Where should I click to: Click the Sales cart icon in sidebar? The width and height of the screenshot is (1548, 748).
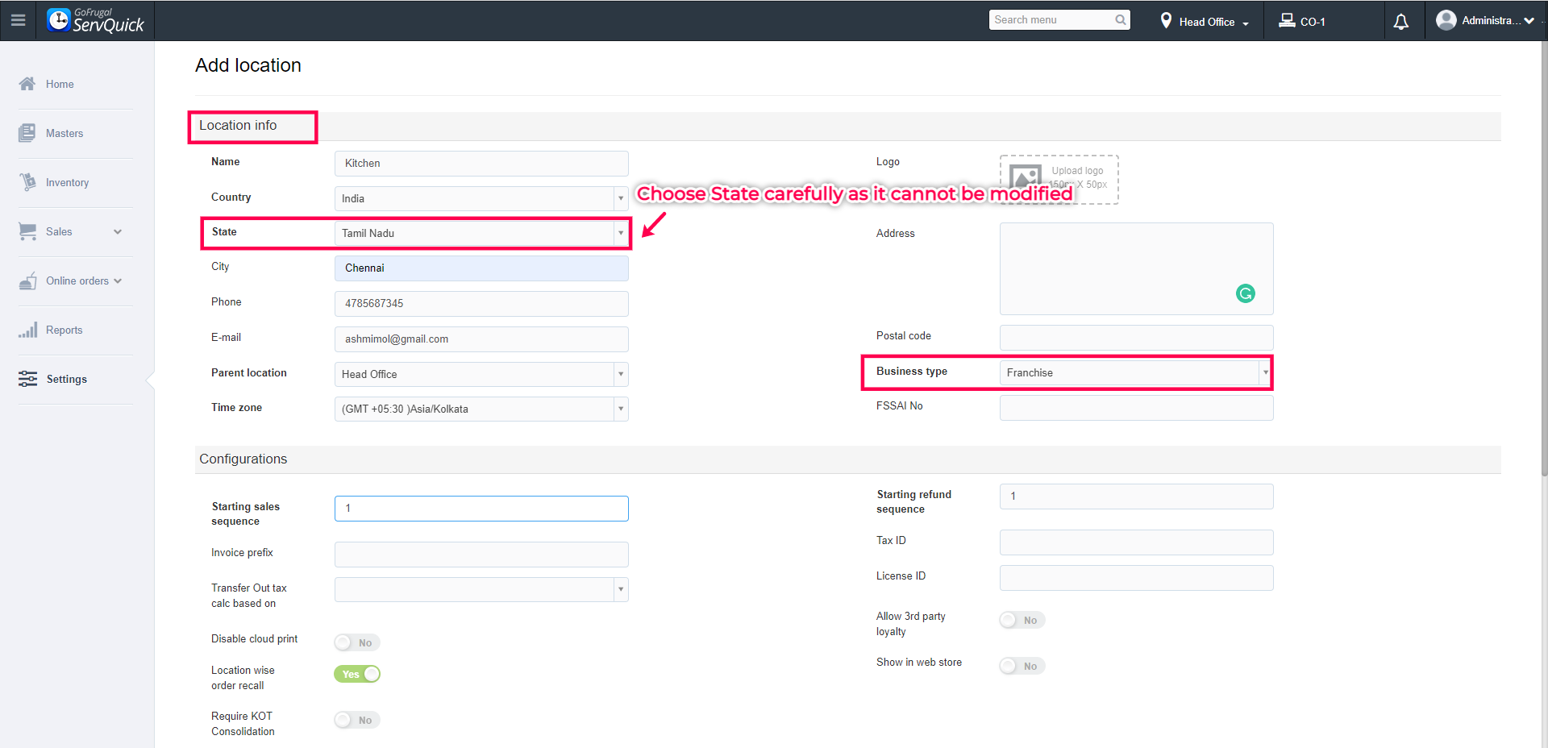pyautogui.click(x=27, y=231)
